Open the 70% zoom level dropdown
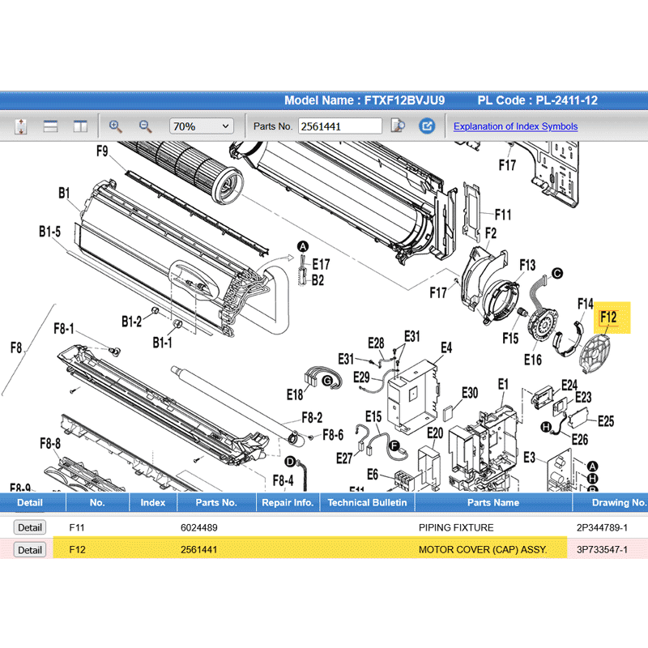The width and height of the screenshot is (648, 648). (x=201, y=126)
